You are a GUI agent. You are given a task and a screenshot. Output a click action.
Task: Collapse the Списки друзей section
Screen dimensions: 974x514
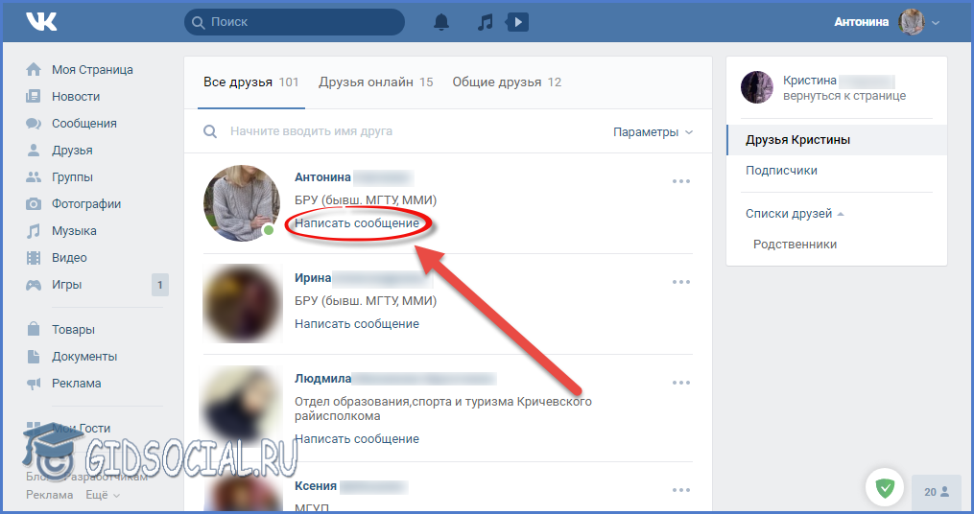pyautogui.click(x=795, y=214)
